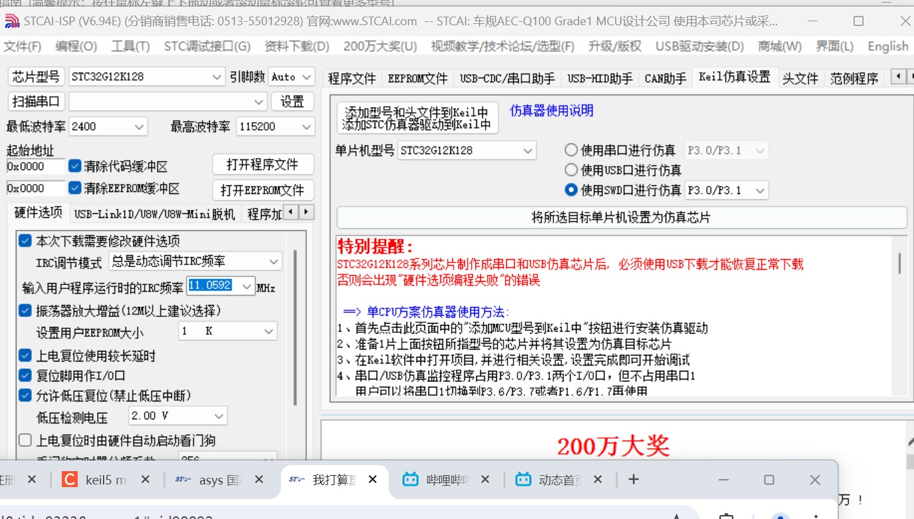This screenshot has height=519, width=914.
Task: Switch to EEPROM文件 tab
Action: click(418, 78)
